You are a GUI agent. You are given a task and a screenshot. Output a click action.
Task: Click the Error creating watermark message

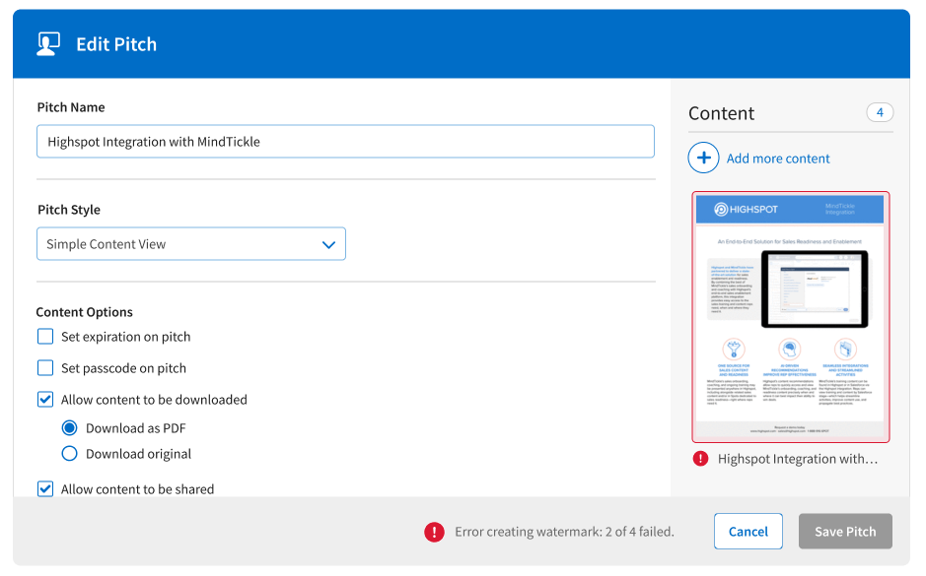click(565, 532)
